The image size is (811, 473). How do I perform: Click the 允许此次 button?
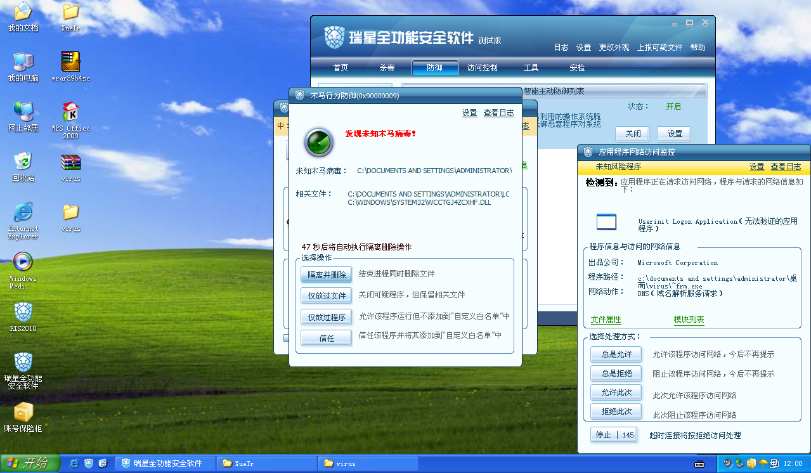pyautogui.click(x=616, y=392)
